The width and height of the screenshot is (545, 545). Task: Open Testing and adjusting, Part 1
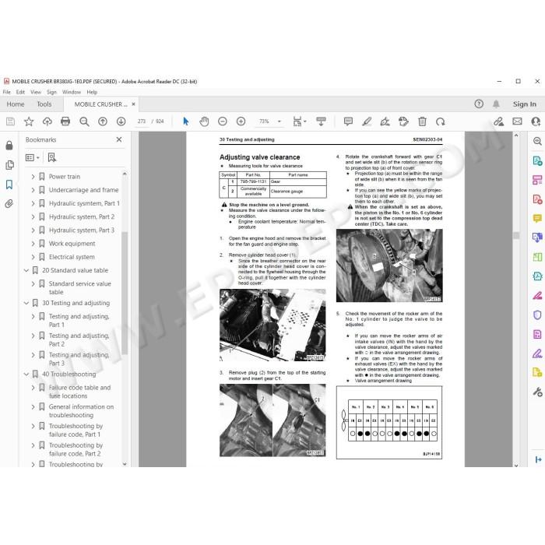click(79, 321)
